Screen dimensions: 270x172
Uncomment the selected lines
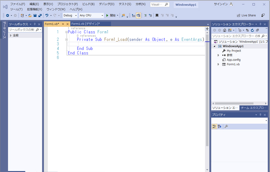point(150,15)
